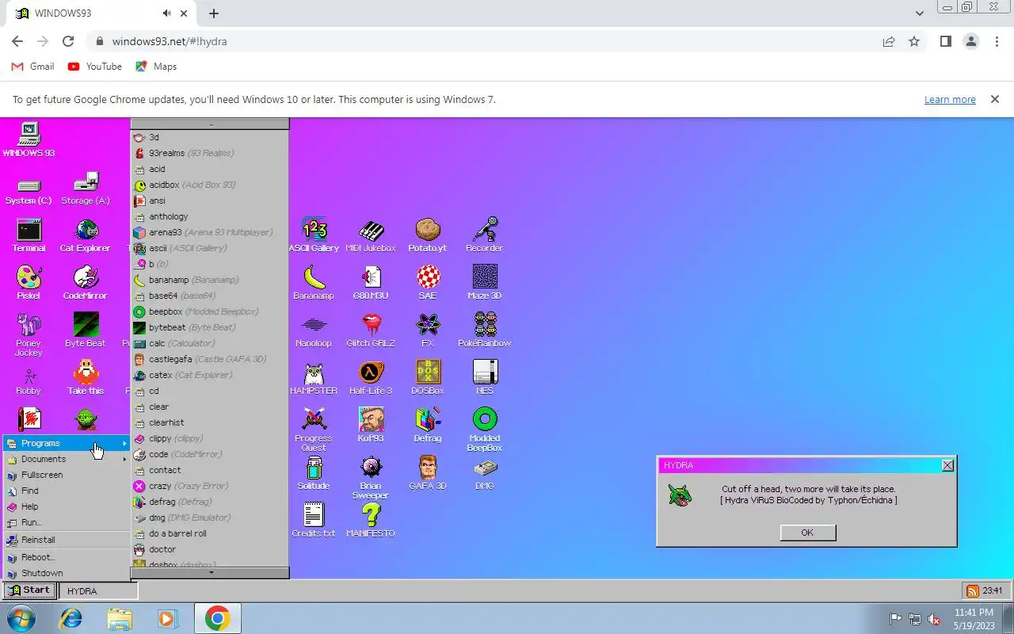This screenshot has width=1014, height=634.
Task: Launch Glitch GRLZ from the desktop
Action: 371,330
